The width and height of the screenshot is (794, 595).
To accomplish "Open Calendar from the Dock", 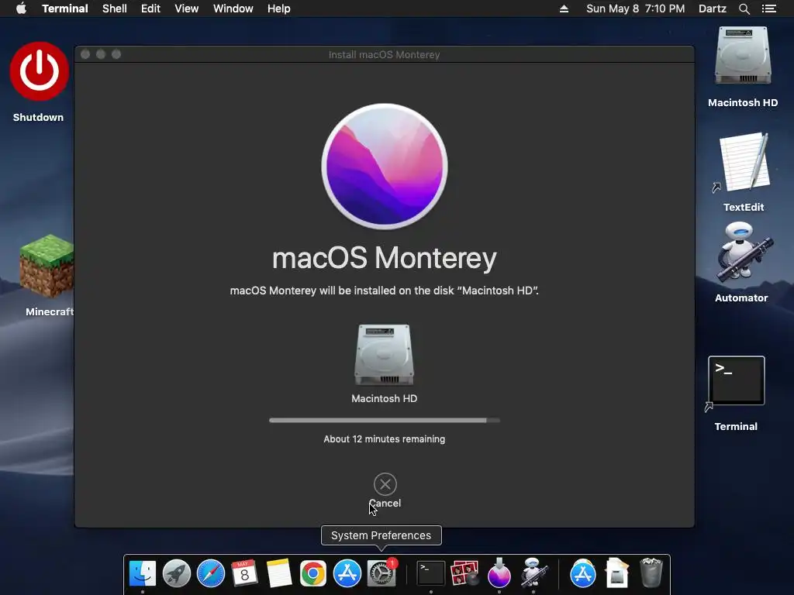I will [244, 573].
